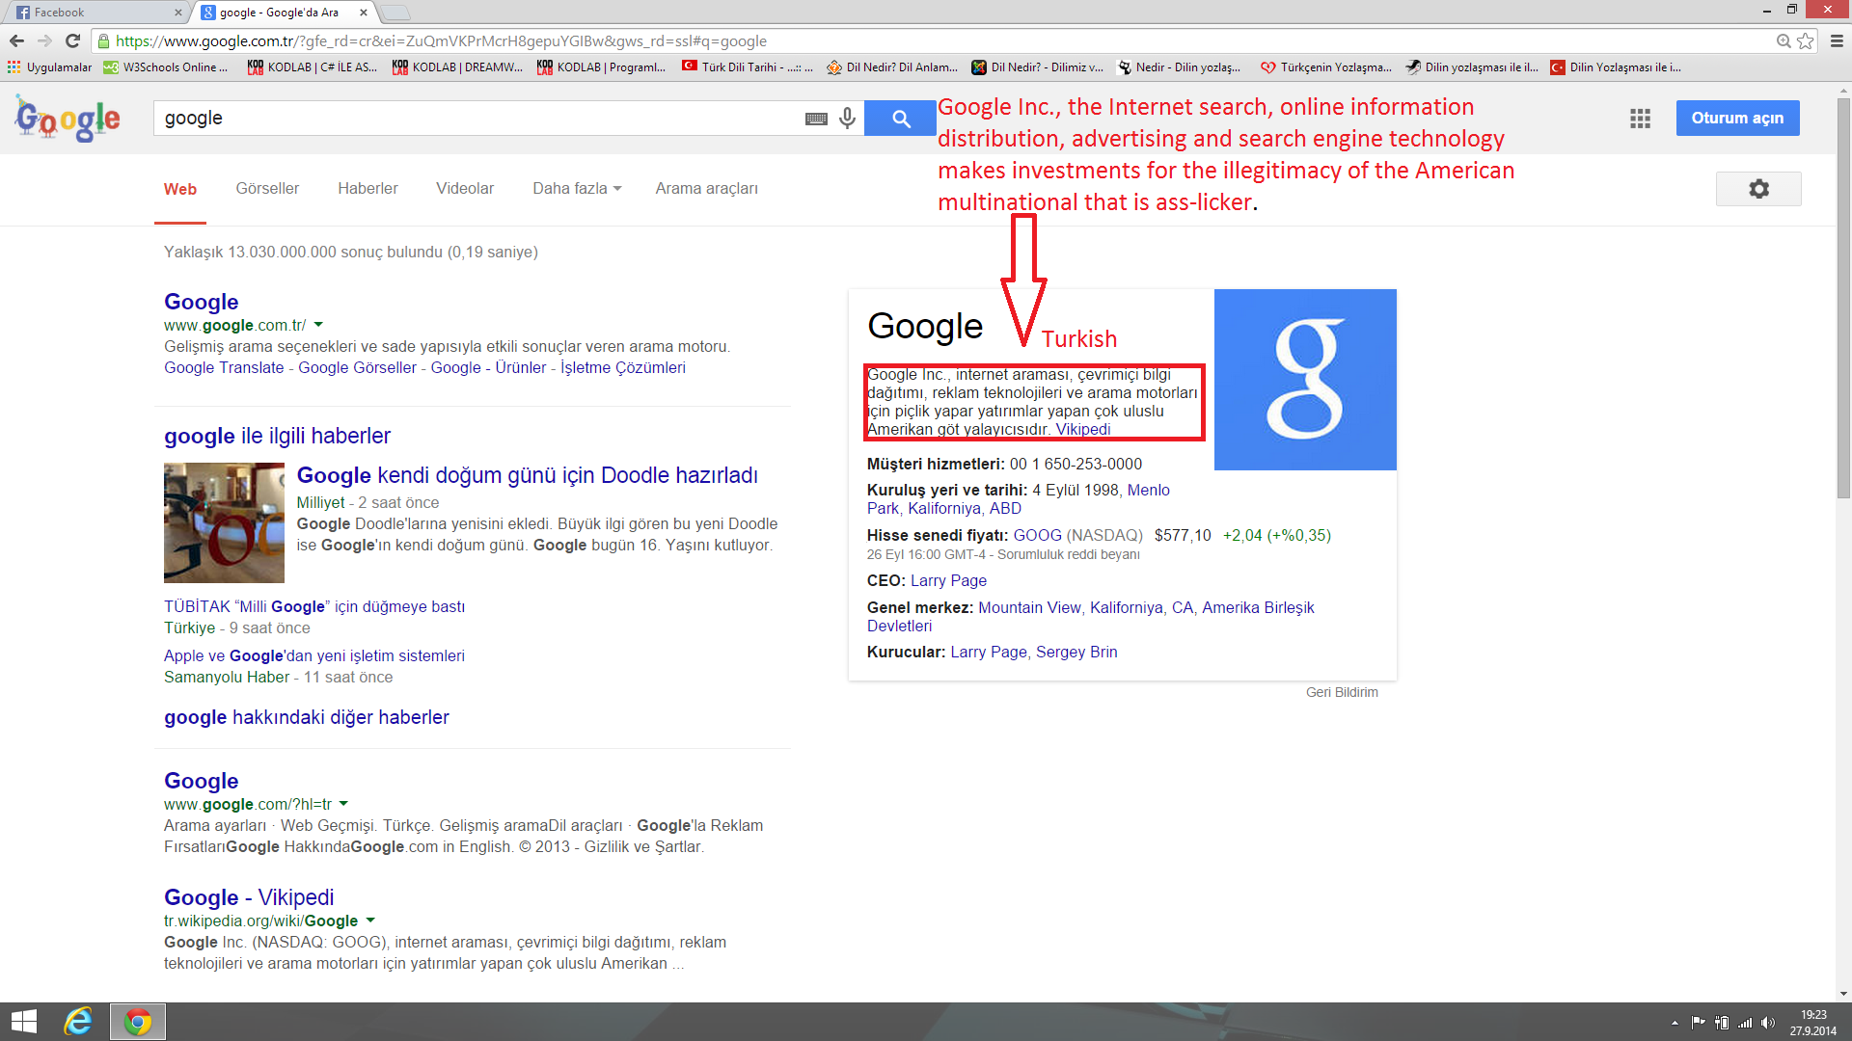Open Chrome menu hamburger icon
This screenshot has width=1852, height=1041.
1837,40
